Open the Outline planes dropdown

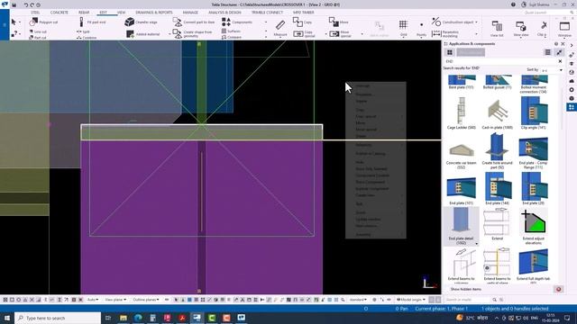tap(146, 300)
